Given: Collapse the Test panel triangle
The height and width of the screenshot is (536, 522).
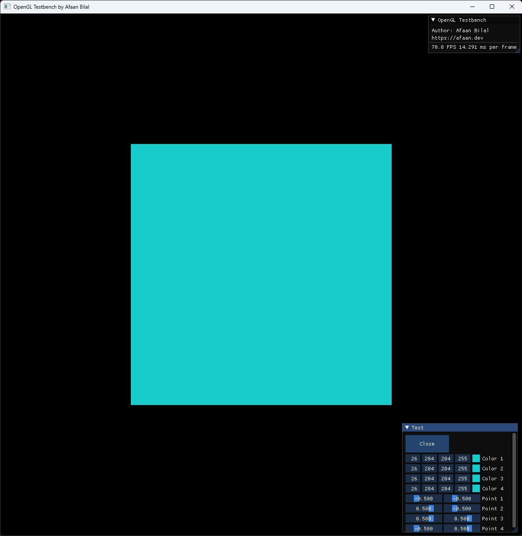Looking at the screenshot, I should 407,428.
